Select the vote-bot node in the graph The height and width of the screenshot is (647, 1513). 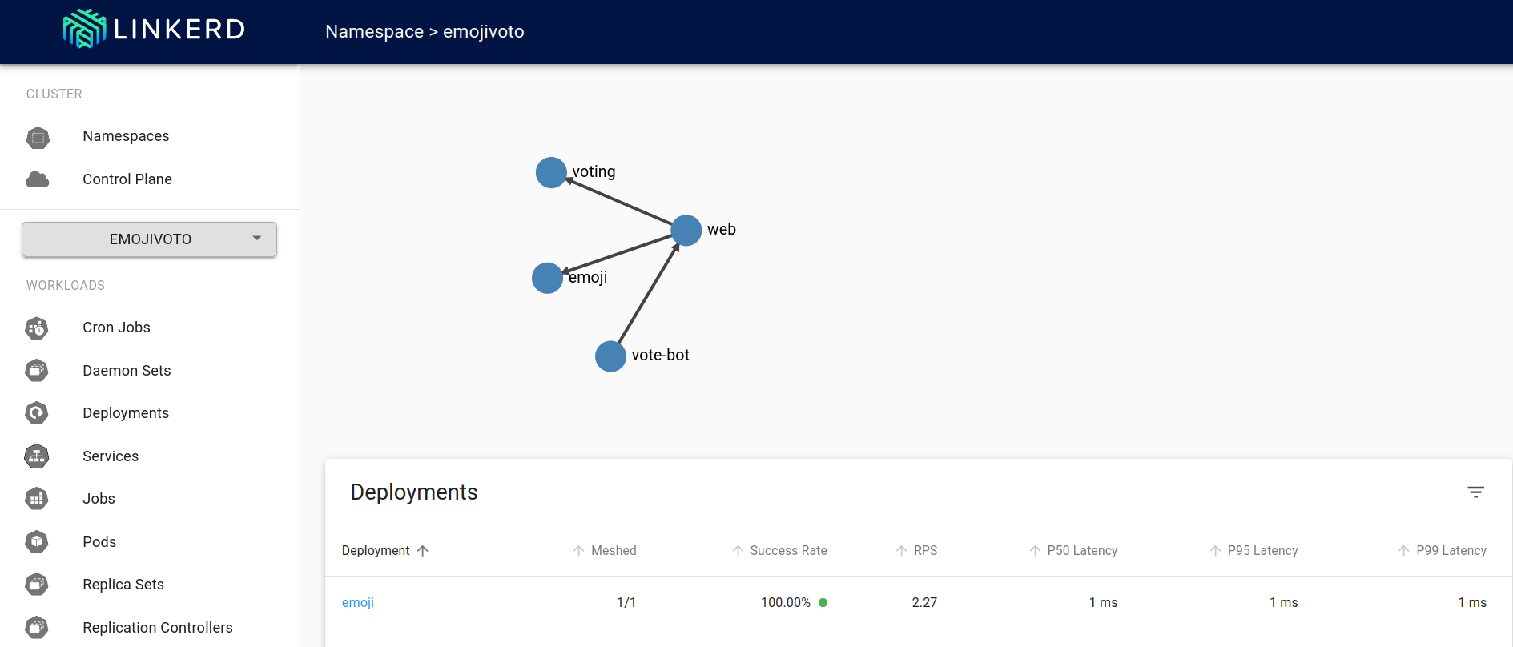[610, 356]
